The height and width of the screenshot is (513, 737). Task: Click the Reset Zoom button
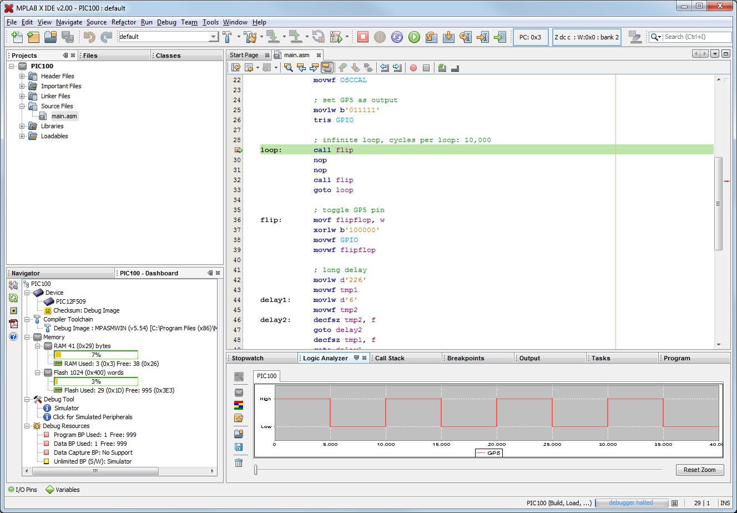(699, 470)
